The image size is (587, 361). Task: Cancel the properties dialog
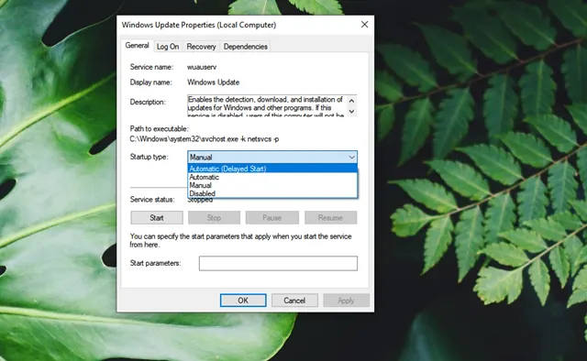pos(294,301)
